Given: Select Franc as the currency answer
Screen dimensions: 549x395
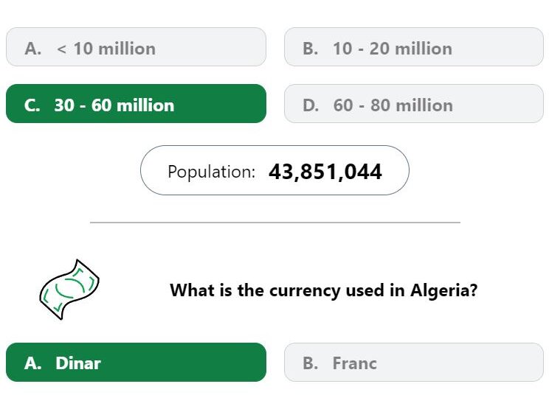Looking at the screenshot, I should 414,362.
